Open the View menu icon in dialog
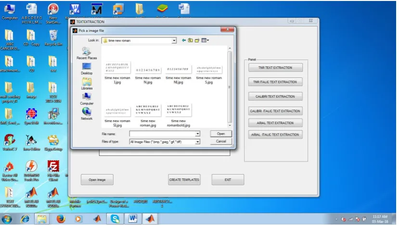The image size is (399, 226). coord(205,40)
